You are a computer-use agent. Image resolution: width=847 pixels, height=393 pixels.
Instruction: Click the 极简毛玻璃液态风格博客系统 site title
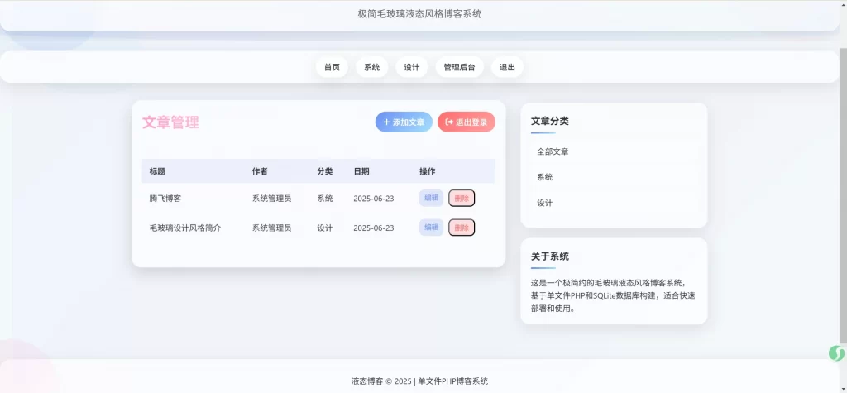(x=419, y=14)
